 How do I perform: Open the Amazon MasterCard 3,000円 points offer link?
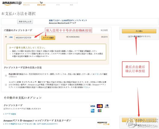tap(68, 20)
